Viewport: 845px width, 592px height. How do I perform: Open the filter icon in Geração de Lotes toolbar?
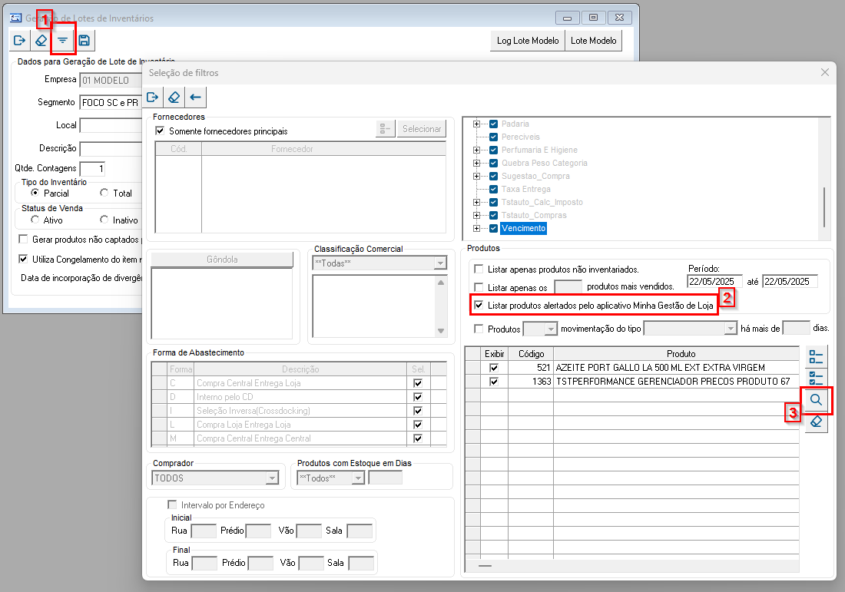pos(62,41)
